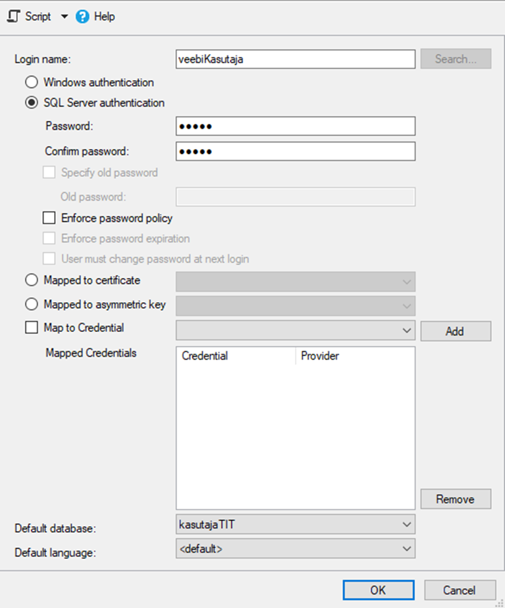505x608 pixels.
Task: Enable Enforce password policy checkbox
Action: pos(49,218)
